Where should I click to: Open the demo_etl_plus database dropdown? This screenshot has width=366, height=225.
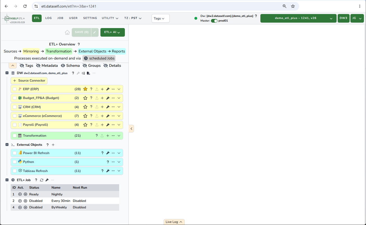click(298, 18)
